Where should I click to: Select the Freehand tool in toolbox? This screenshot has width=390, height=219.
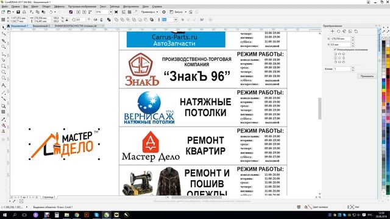pyautogui.click(x=3, y=54)
